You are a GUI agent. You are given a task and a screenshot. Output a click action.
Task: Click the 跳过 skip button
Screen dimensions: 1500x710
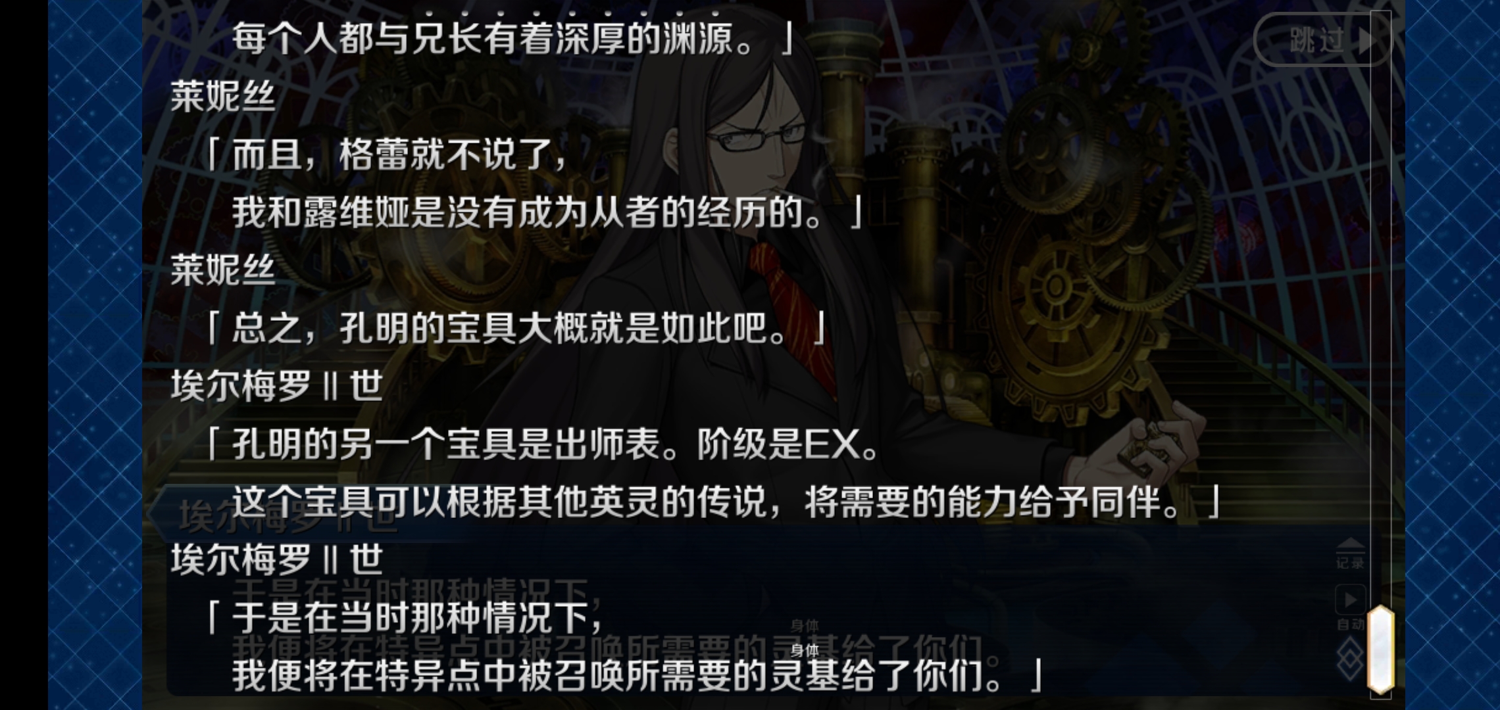coord(1322,41)
